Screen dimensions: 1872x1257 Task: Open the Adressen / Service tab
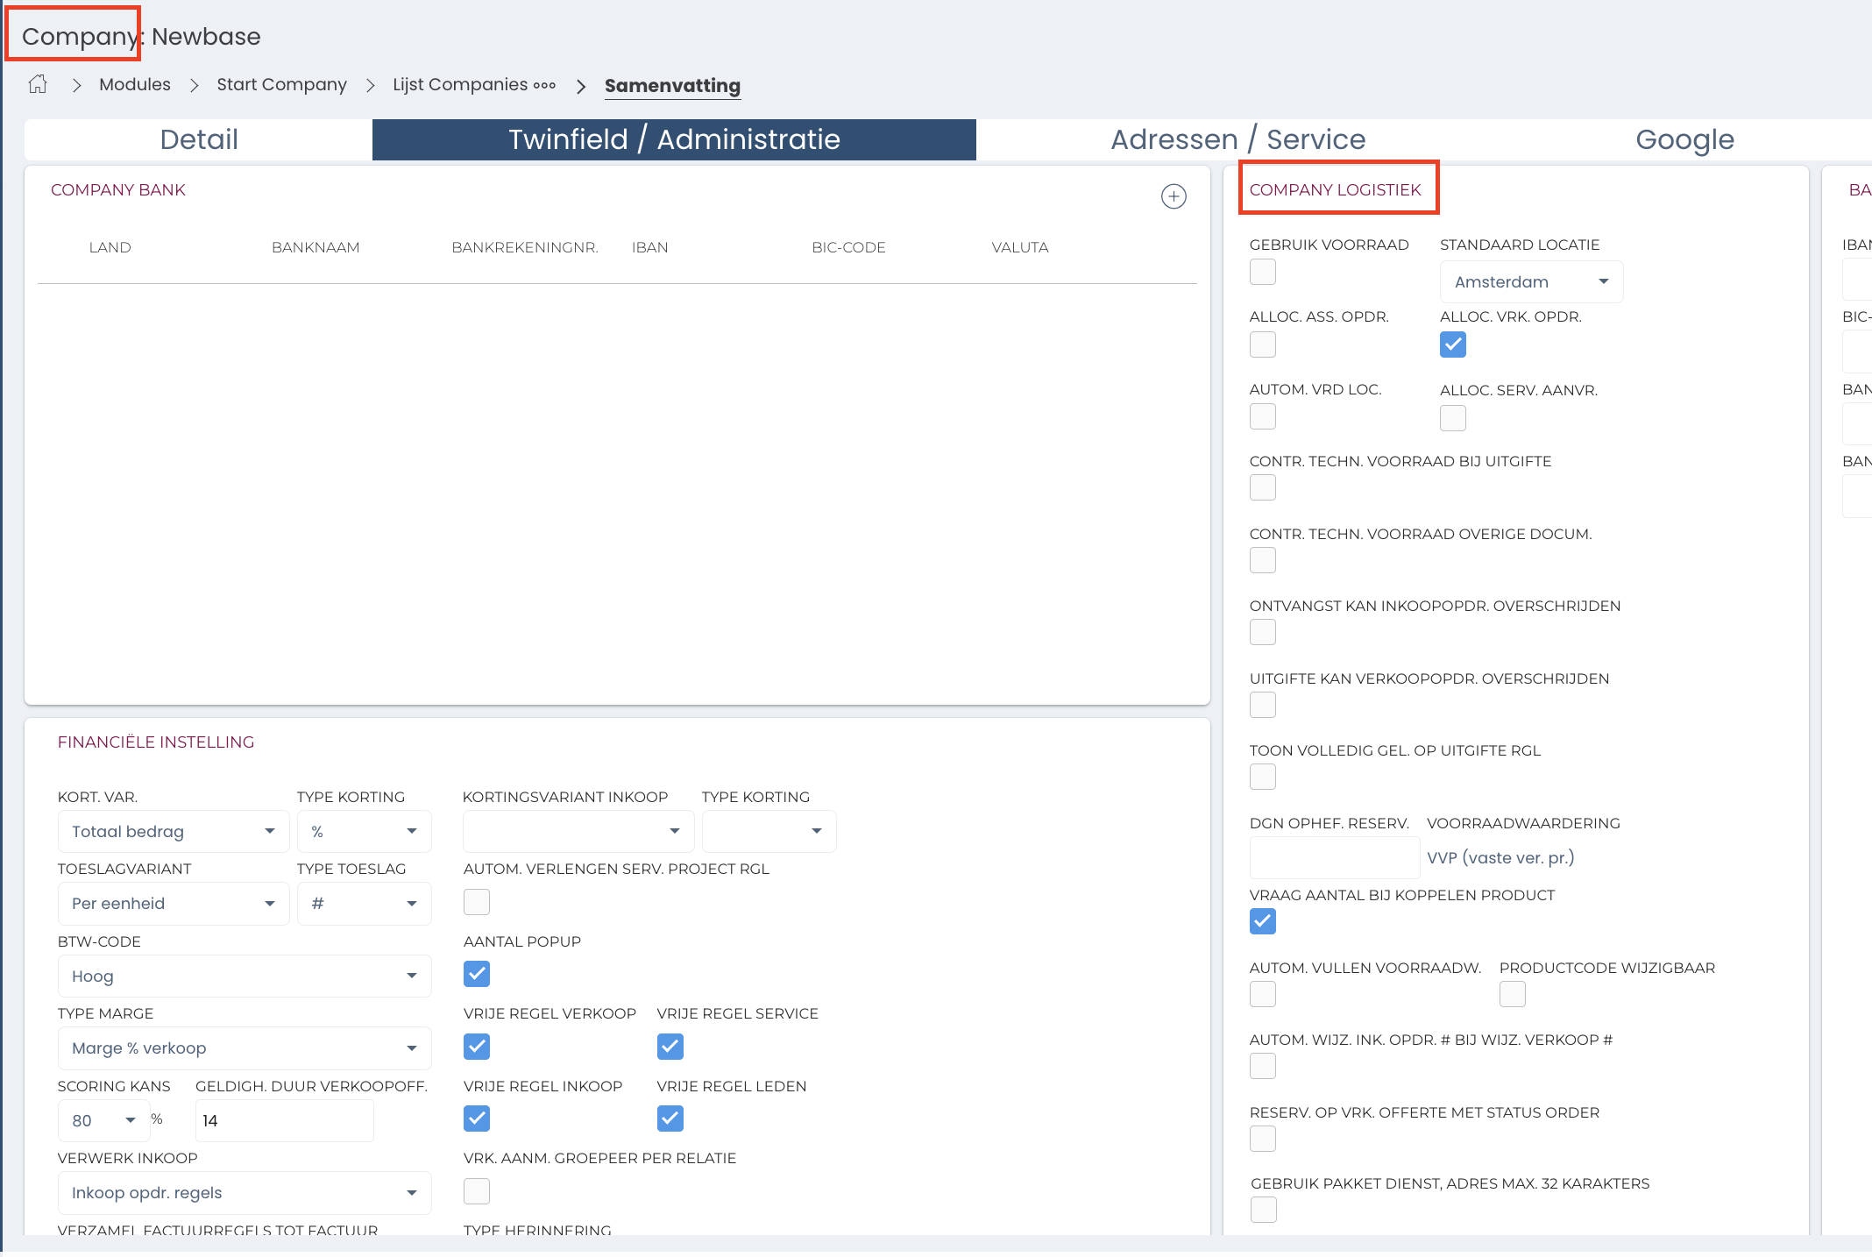[x=1237, y=139]
